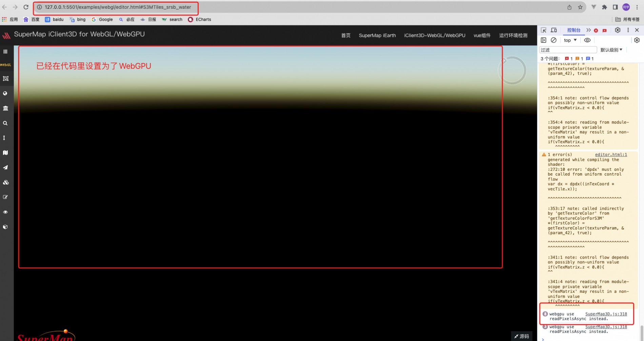Open the last SuperMap3D.js:318 source link
Screen dimensions: 644x341
pos(606,327)
